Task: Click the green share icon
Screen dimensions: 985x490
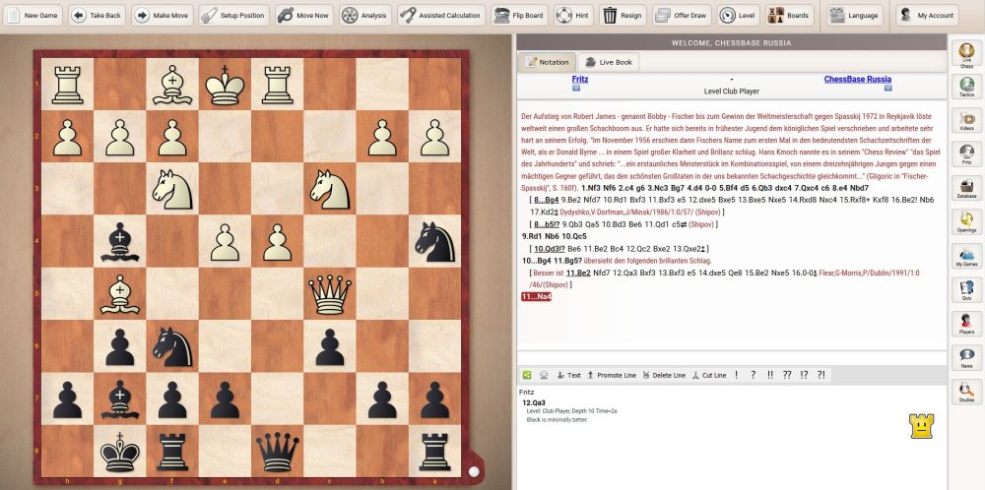Action: [x=527, y=375]
